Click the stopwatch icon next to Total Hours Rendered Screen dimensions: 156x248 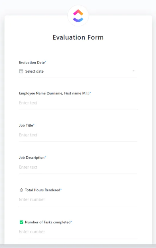point(21,190)
